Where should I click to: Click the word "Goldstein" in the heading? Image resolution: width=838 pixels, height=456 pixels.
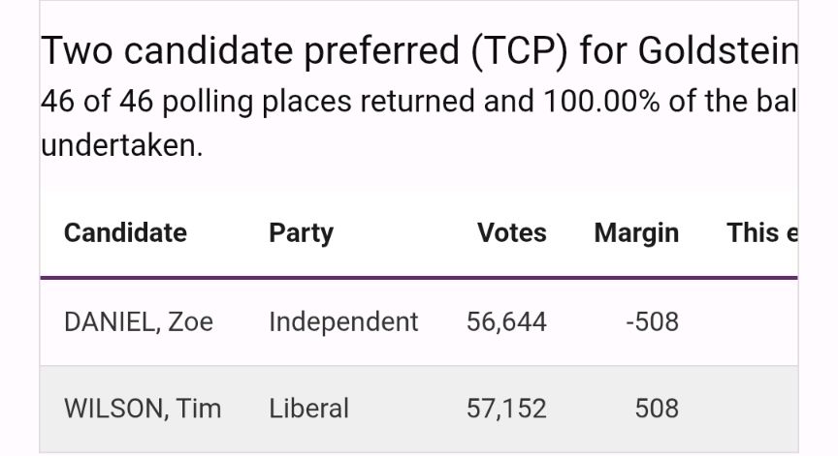(717, 51)
